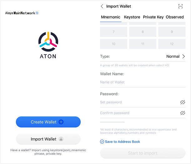Viewport: 191px width, 164px height.
Task: Select the Mnemonic tab
Action: [x=111, y=17]
